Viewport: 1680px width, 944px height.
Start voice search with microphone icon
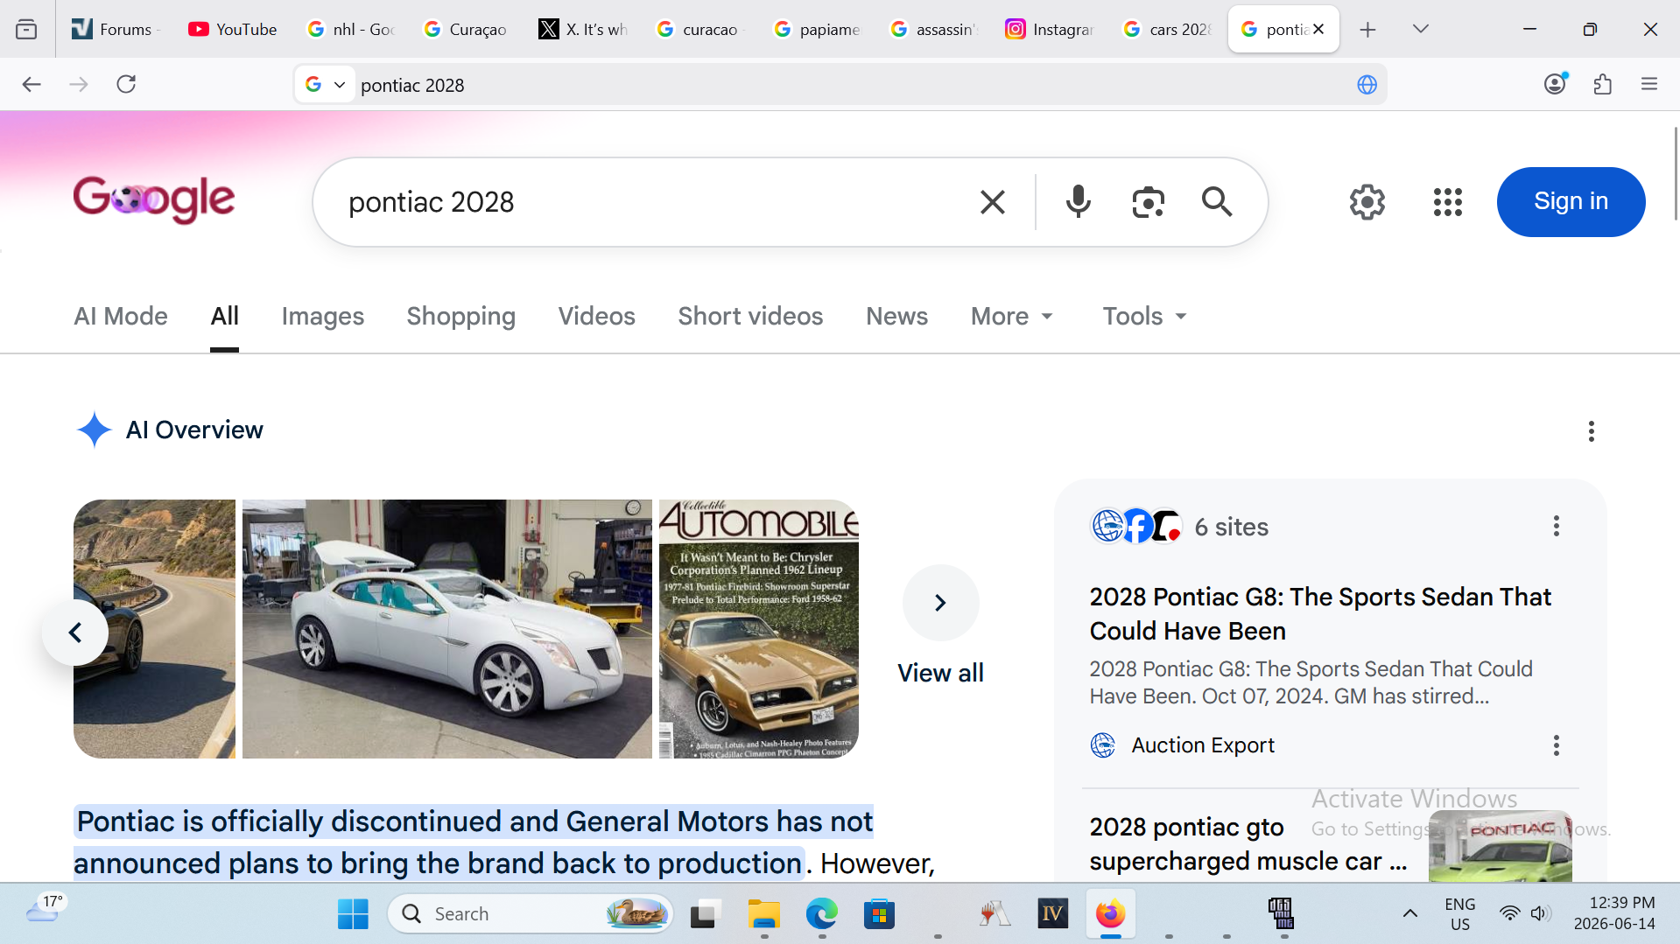[x=1078, y=202]
